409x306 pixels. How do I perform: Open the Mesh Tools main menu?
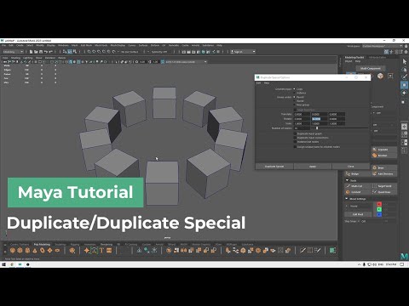tap(101, 45)
